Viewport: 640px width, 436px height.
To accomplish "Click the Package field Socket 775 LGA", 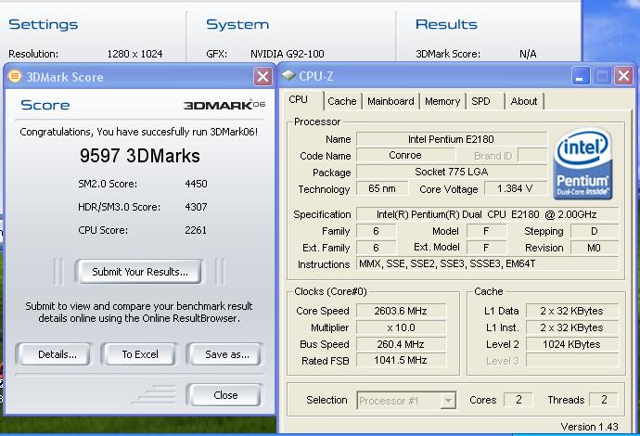I will [452, 172].
